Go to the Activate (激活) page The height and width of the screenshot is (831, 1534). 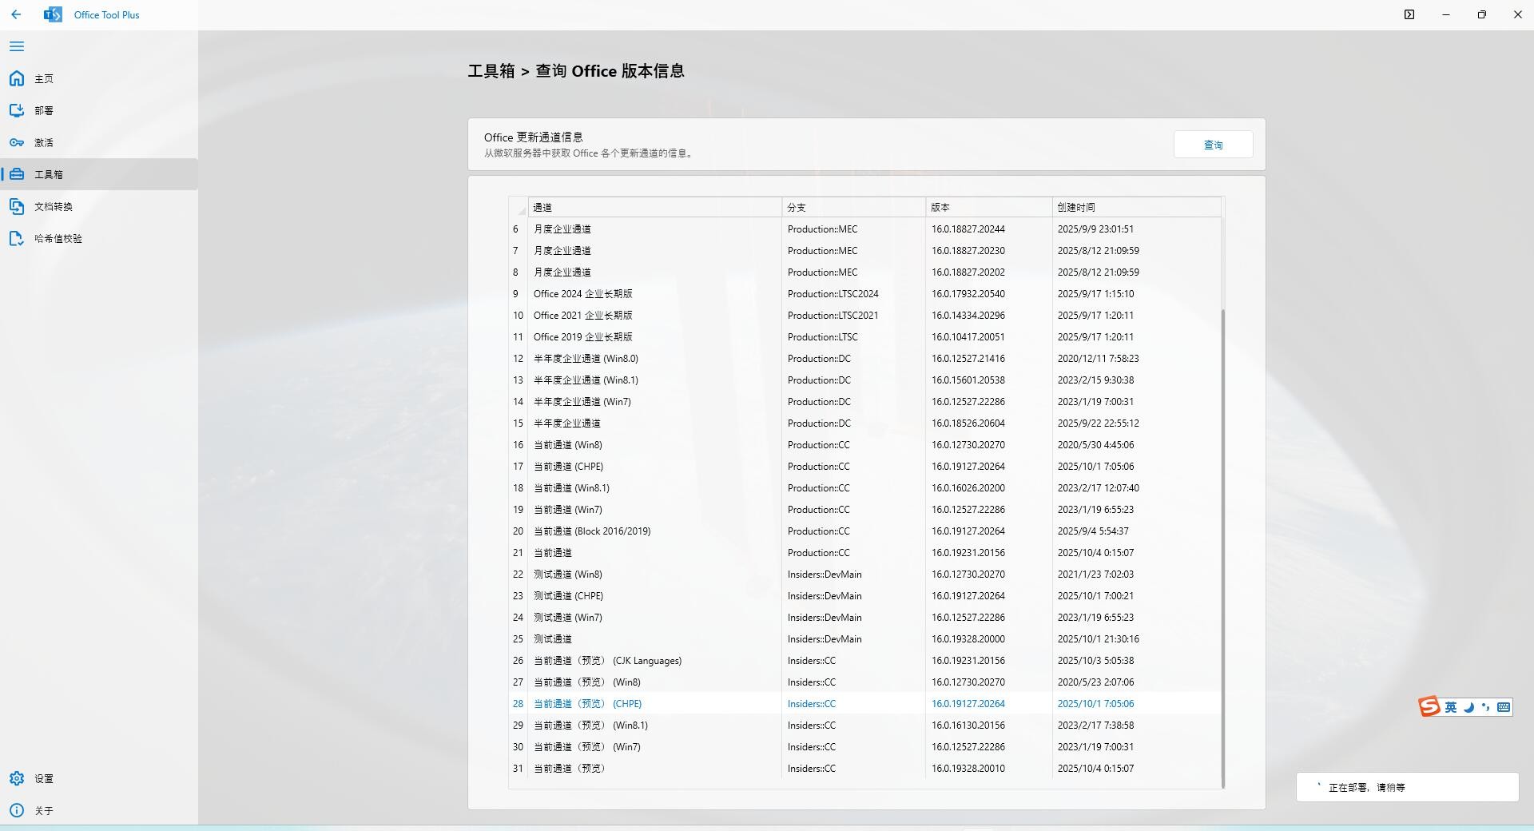tap(44, 142)
